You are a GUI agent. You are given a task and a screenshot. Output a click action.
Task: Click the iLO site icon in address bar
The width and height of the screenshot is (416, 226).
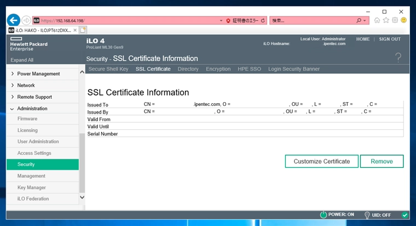(36, 20)
